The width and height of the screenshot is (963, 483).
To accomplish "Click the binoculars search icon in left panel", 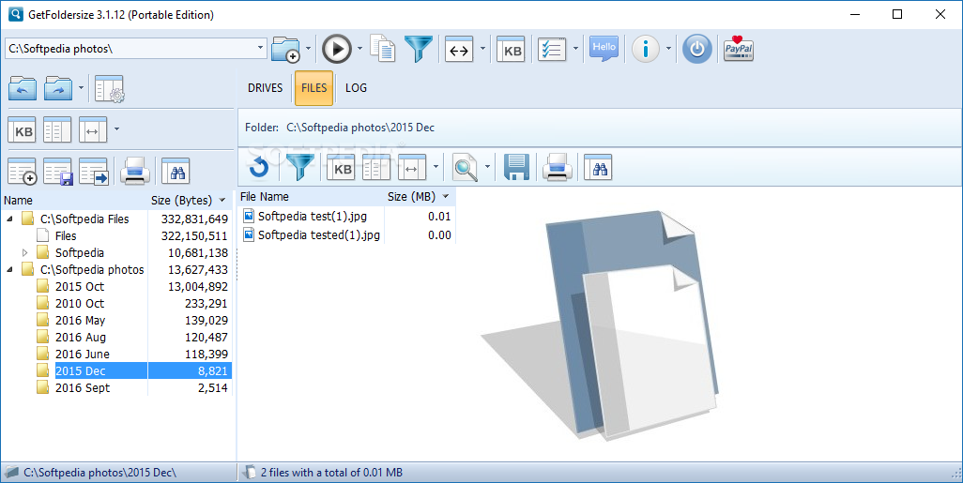I will tap(176, 172).
